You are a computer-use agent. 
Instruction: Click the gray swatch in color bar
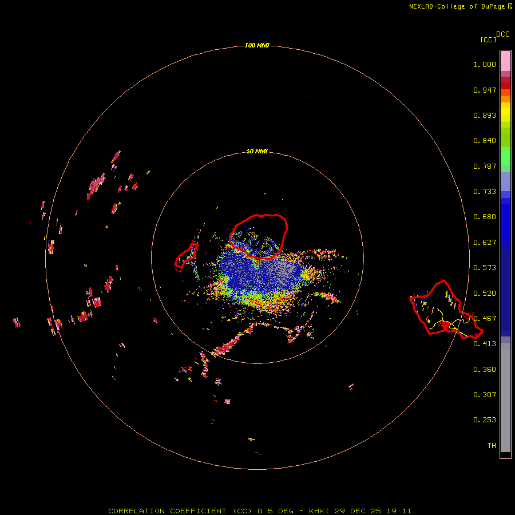click(x=505, y=398)
